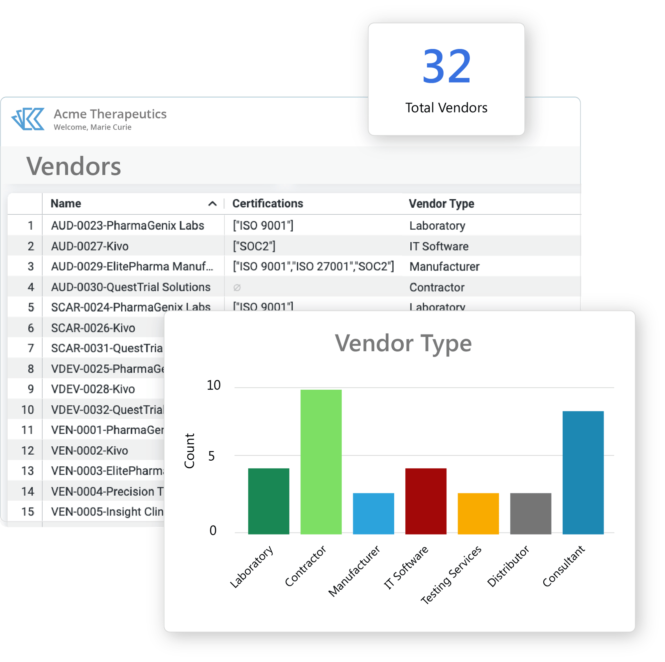Click the Laboratory axis label in chart
Image resolution: width=665 pixels, height=662 pixels.
pyautogui.click(x=252, y=566)
